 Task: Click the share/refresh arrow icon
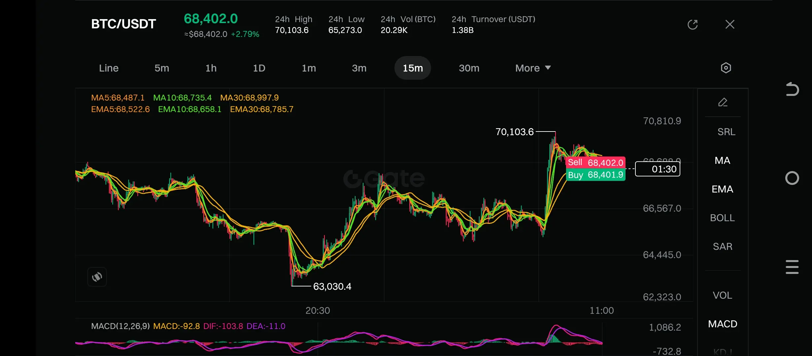click(x=693, y=24)
